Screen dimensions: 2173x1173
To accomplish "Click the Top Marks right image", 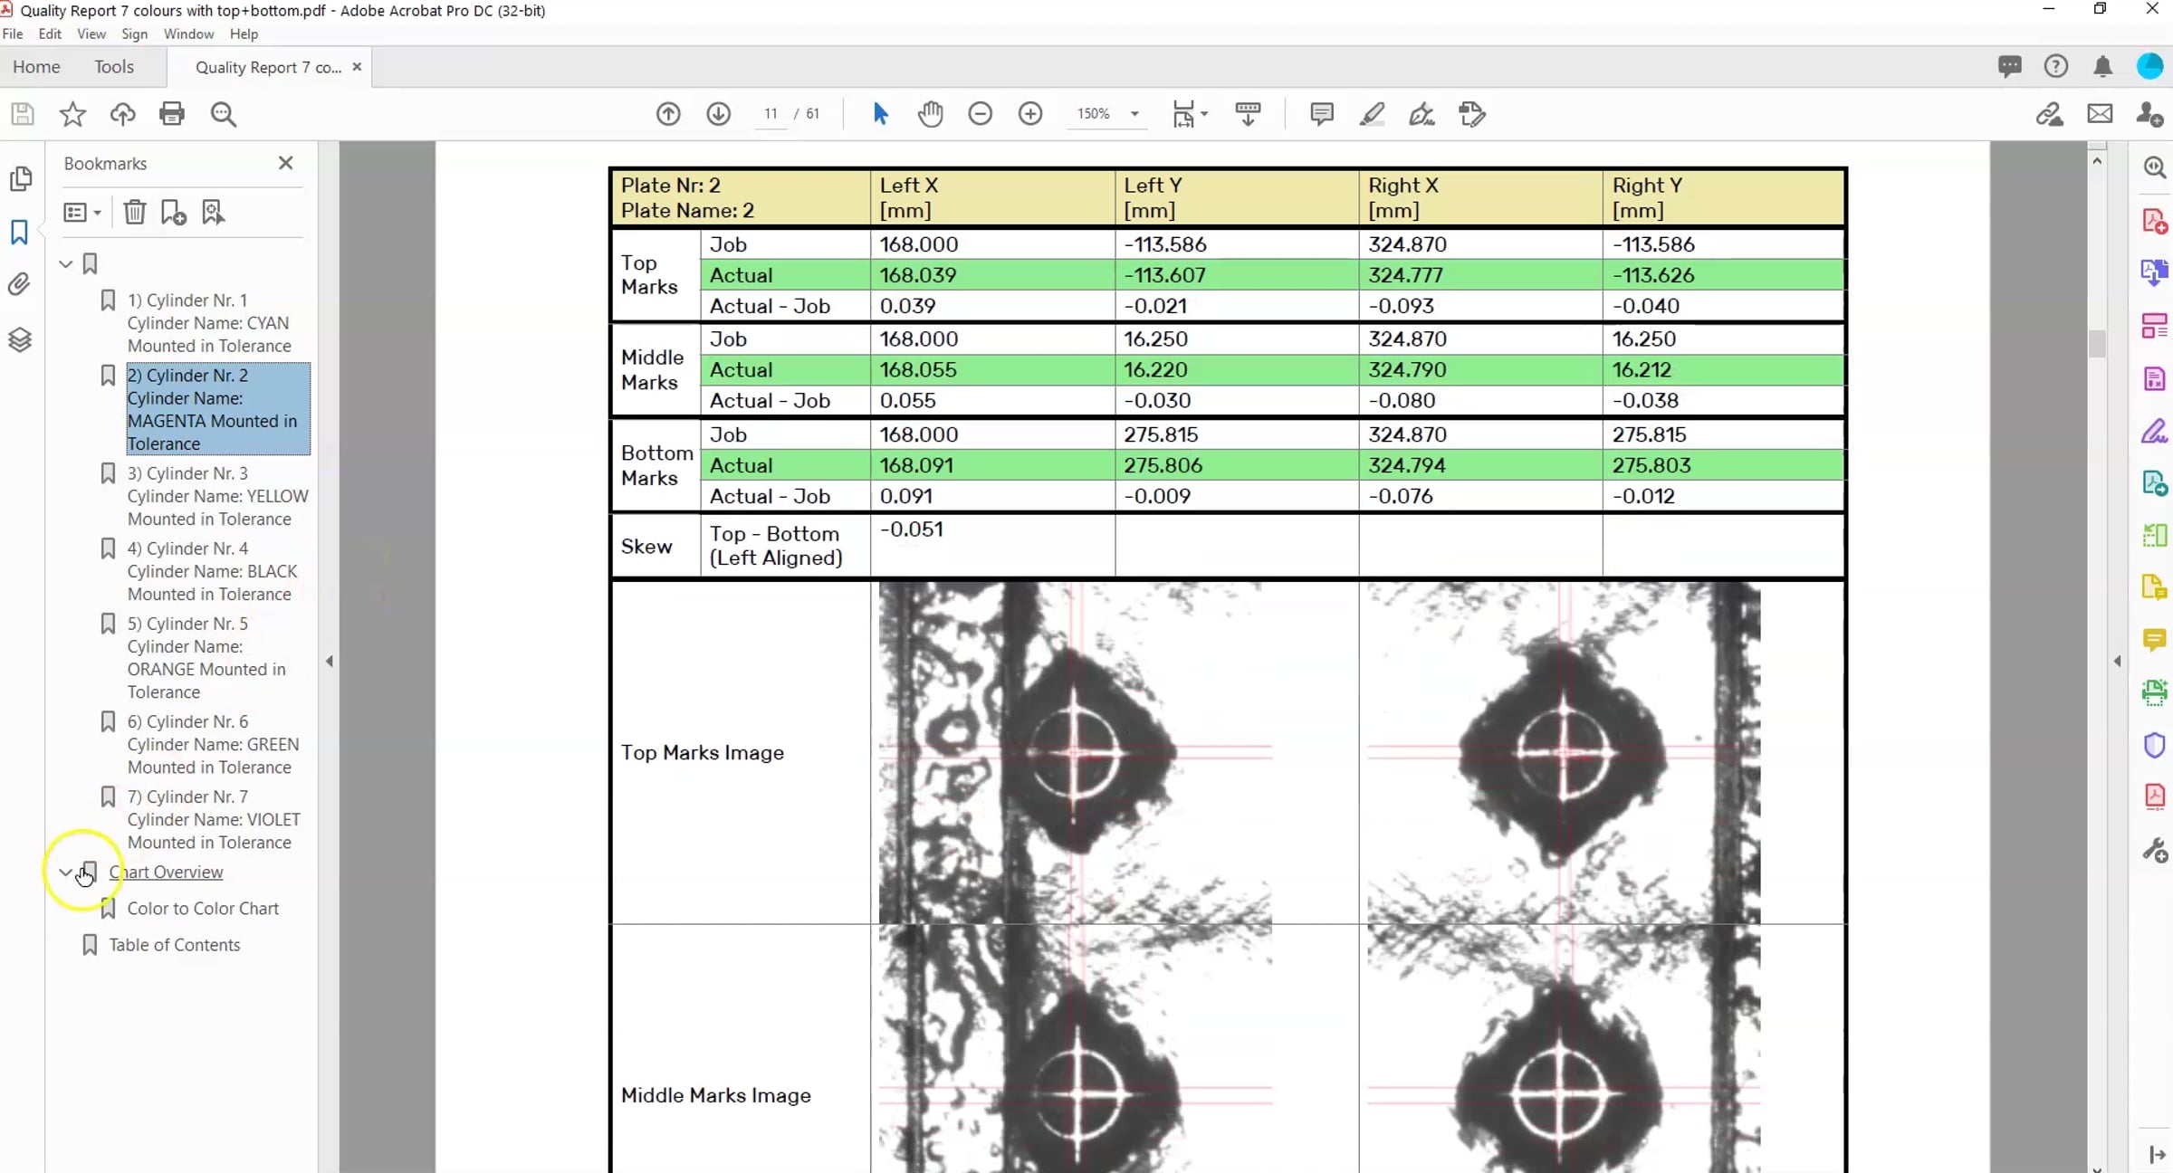I will click(x=1564, y=753).
